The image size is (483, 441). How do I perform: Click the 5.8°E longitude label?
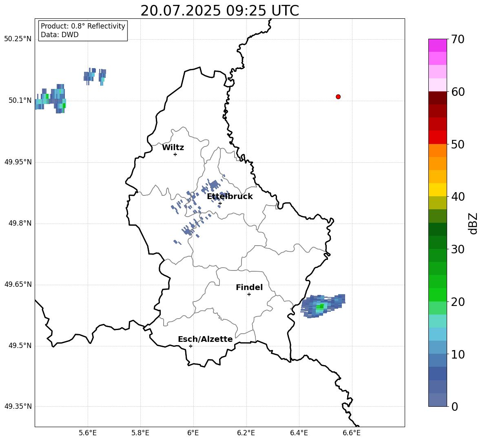click(140, 433)
